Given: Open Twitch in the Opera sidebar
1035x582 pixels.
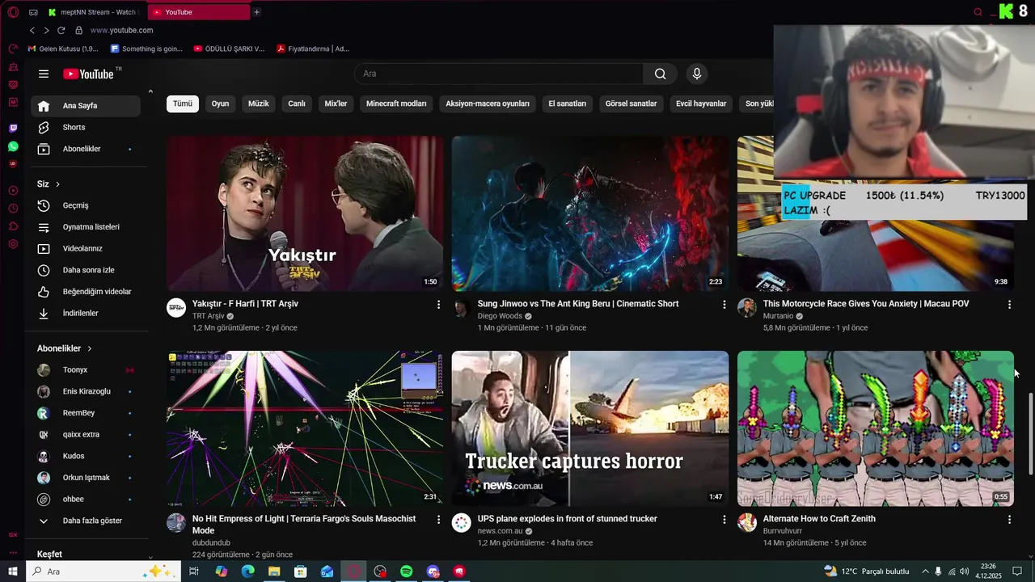Looking at the screenshot, I should (13, 128).
